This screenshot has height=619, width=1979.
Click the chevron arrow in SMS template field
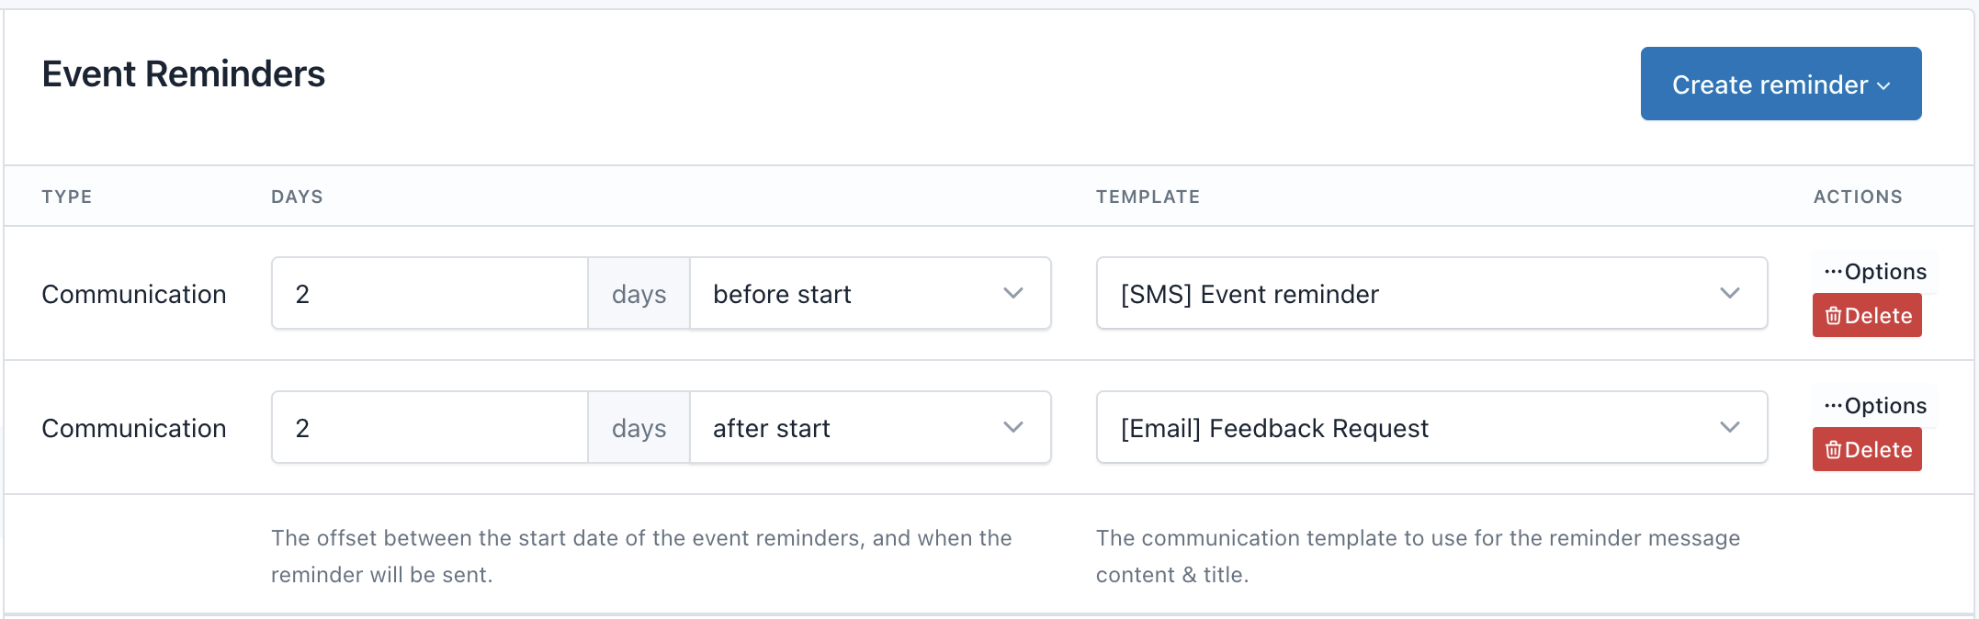pos(1730,293)
